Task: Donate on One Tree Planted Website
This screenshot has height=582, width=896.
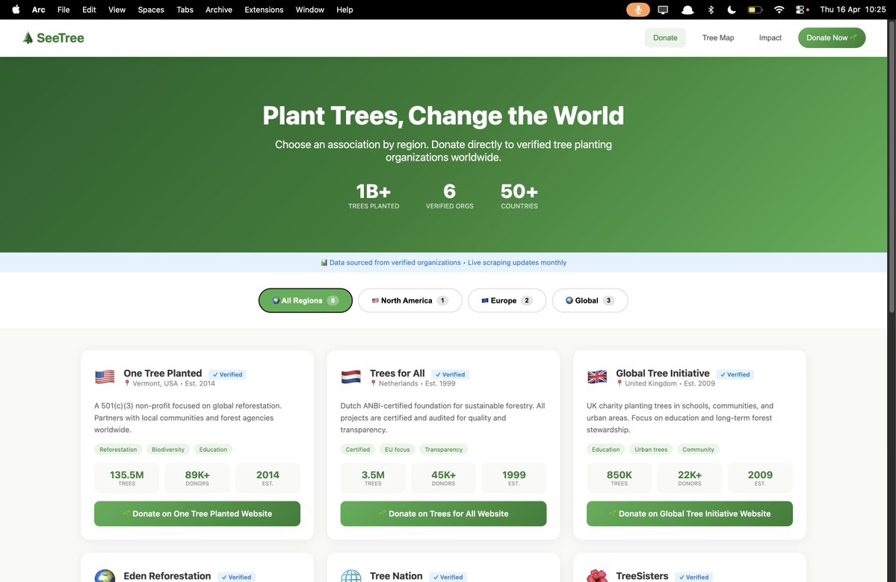Action: 197,513
